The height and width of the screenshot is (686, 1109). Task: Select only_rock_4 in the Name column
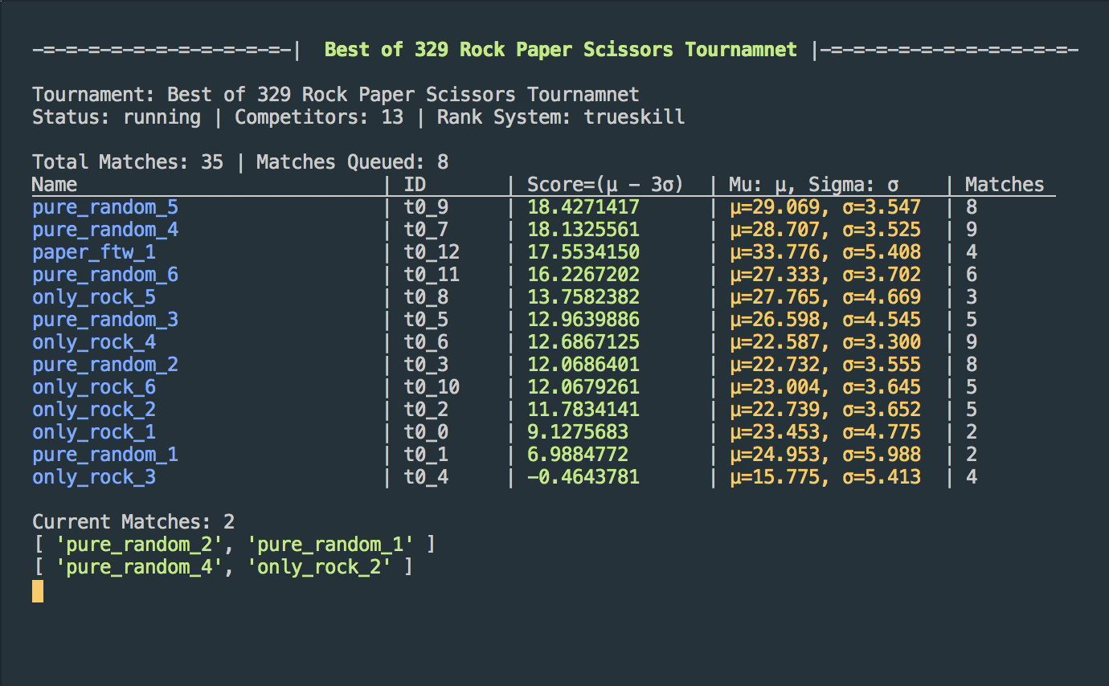(x=94, y=342)
